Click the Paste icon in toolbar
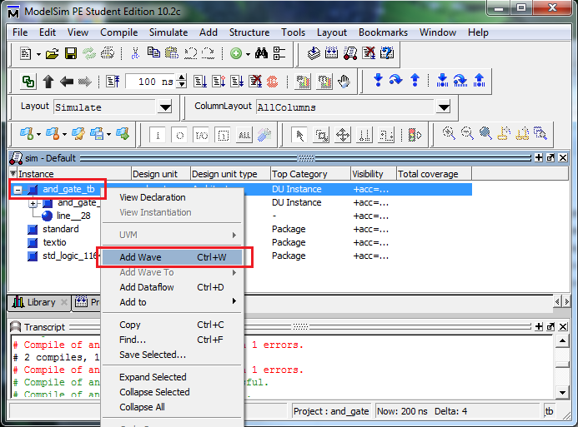The width and height of the screenshot is (578, 427). point(172,53)
